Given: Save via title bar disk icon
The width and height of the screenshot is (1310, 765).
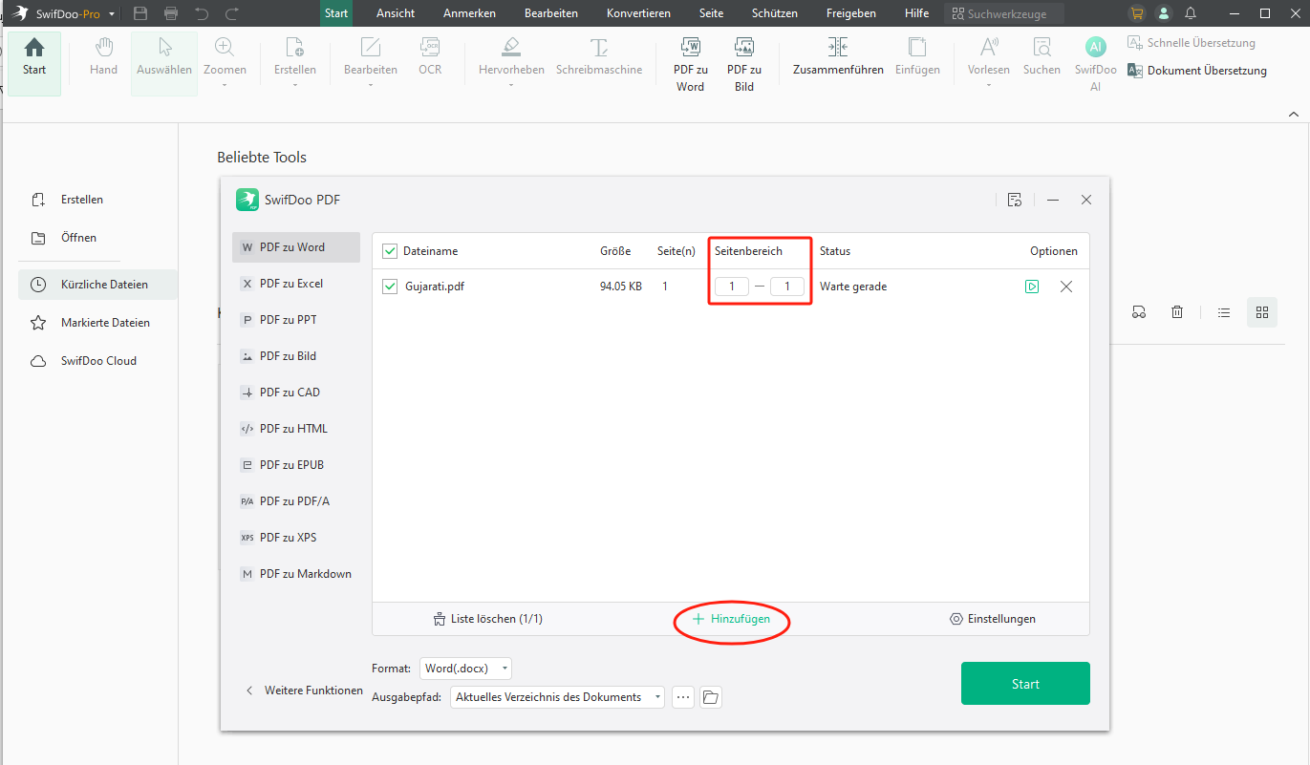Looking at the screenshot, I should [x=140, y=13].
